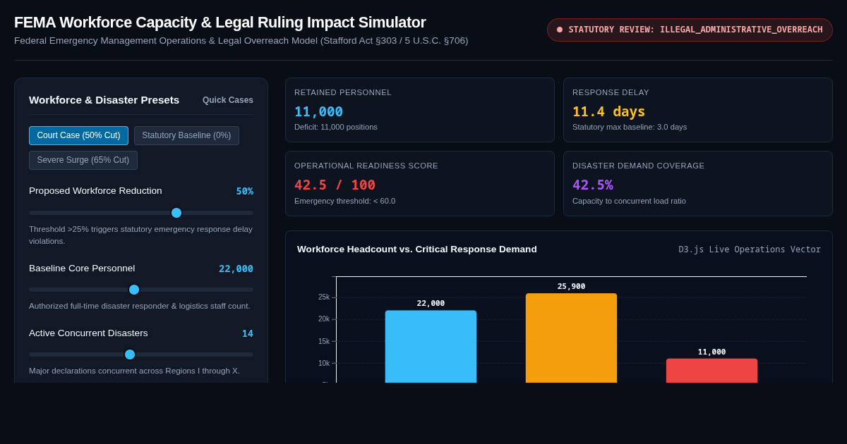Click the chart title Workforce Headcount vs. Critical Response Demand
The image size is (847, 444).
click(x=416, y=249)
